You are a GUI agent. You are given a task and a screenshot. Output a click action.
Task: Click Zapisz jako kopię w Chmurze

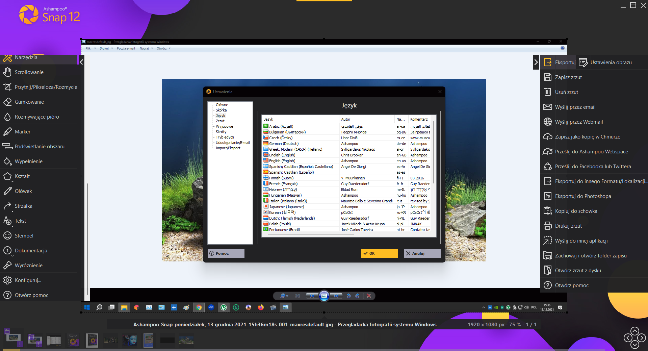pyautogui.click(x=594, y=137)
